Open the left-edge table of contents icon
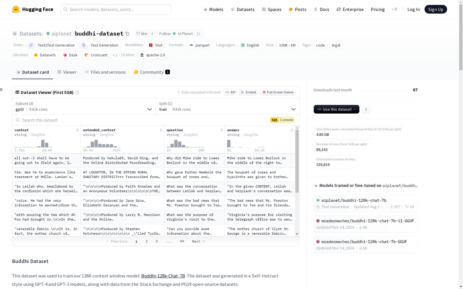 [1, 90]
